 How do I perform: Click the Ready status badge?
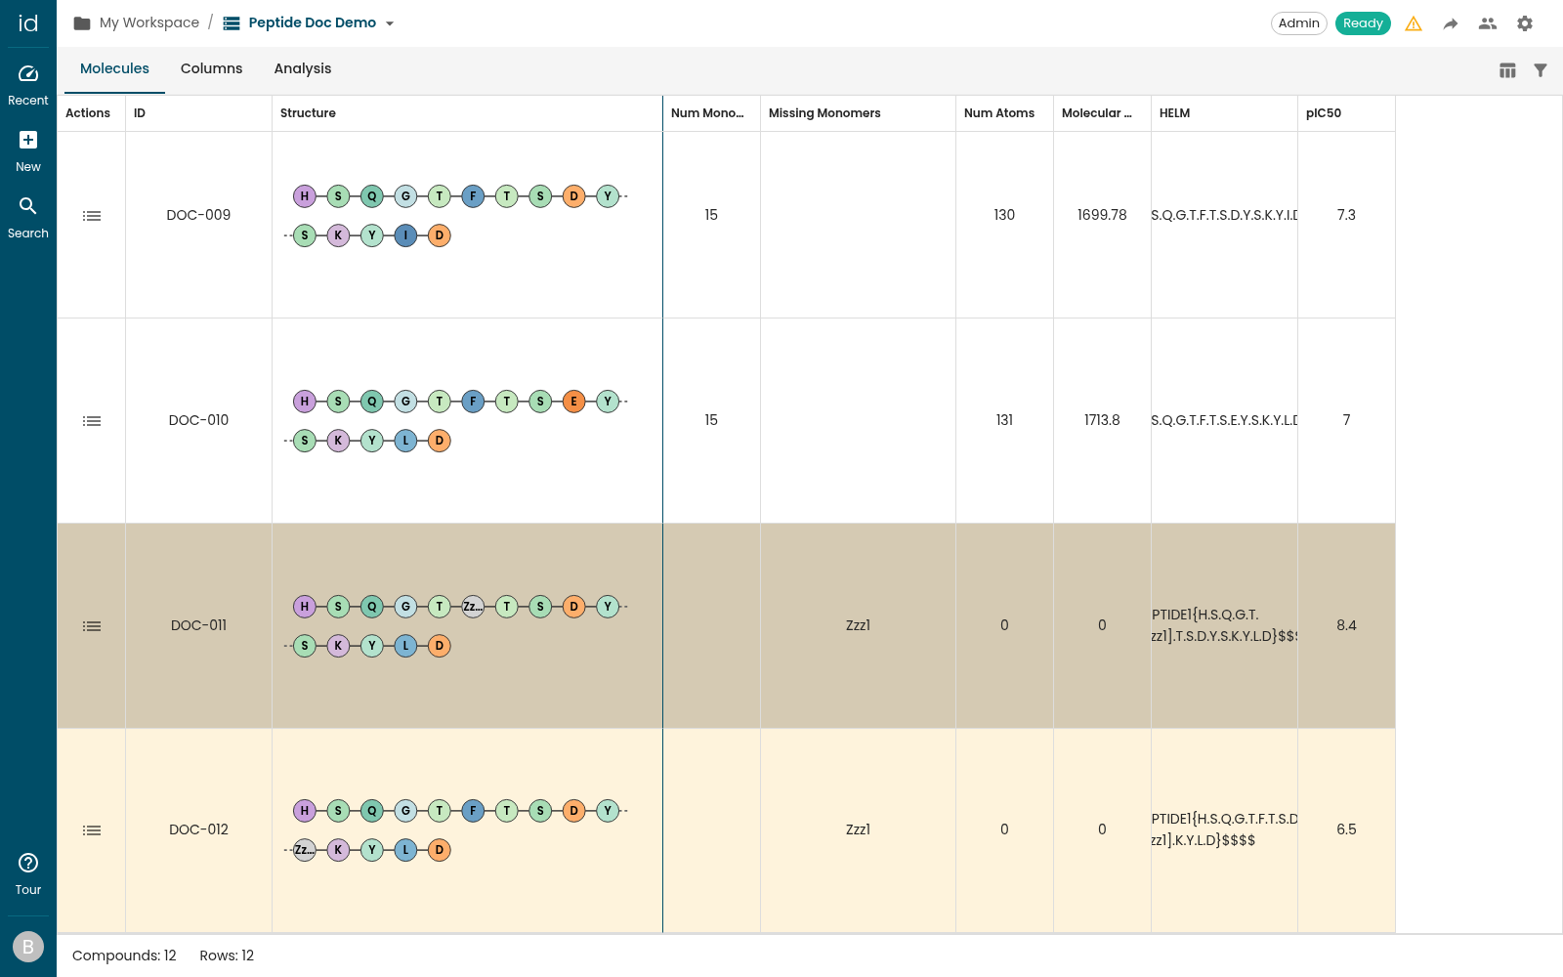[x=1363, y=23]
